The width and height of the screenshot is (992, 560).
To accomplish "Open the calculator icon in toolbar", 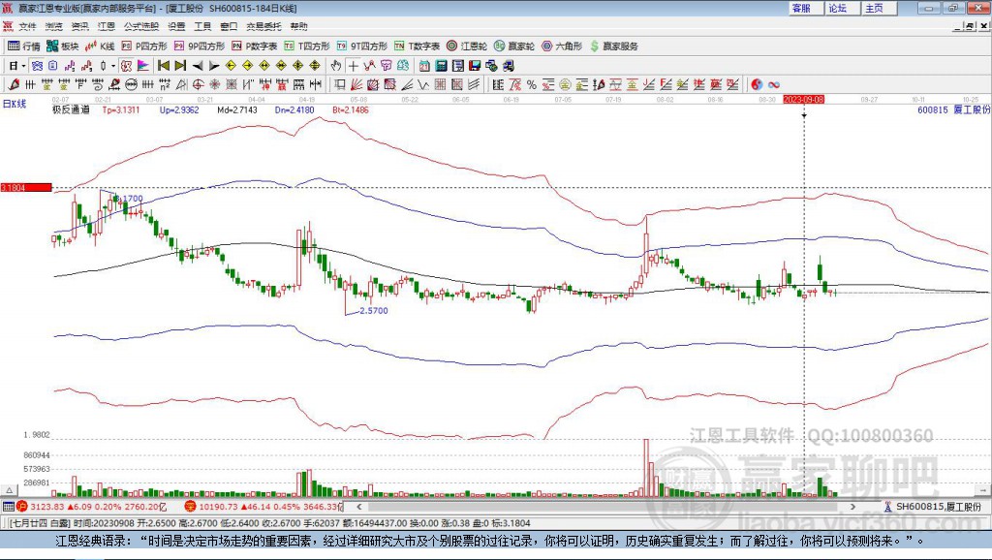I will (442, 66).
